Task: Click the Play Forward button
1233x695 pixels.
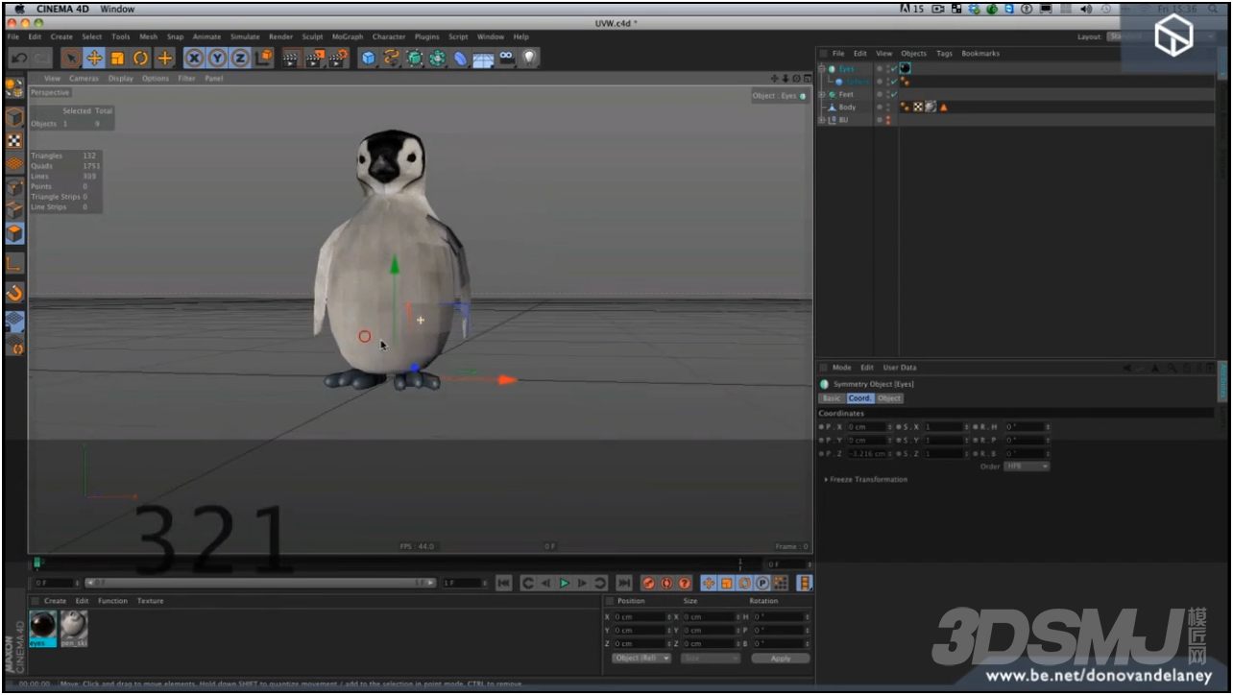Action: pyautogui.click(x=565, y=583)
